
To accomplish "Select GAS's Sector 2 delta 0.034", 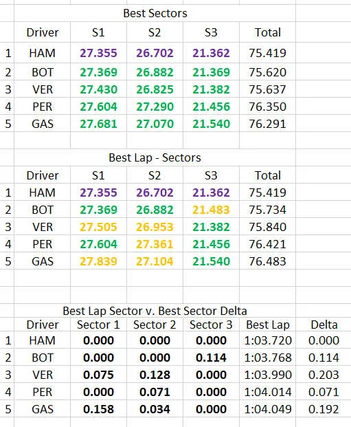I will [155, 409].
